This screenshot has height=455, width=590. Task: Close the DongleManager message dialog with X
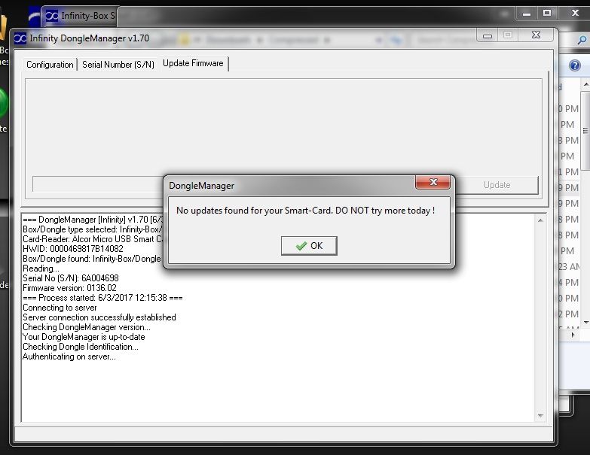point(433,183)
